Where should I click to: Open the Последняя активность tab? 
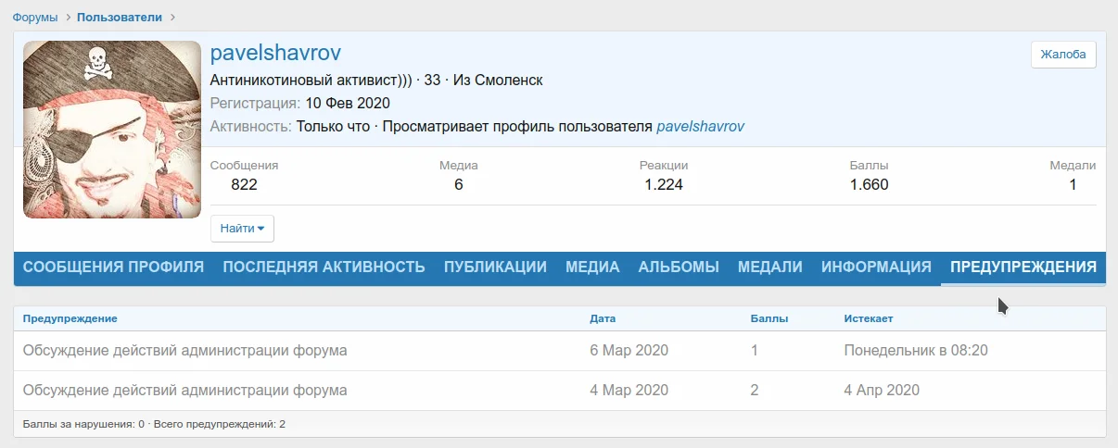click(x=324, y=267)
